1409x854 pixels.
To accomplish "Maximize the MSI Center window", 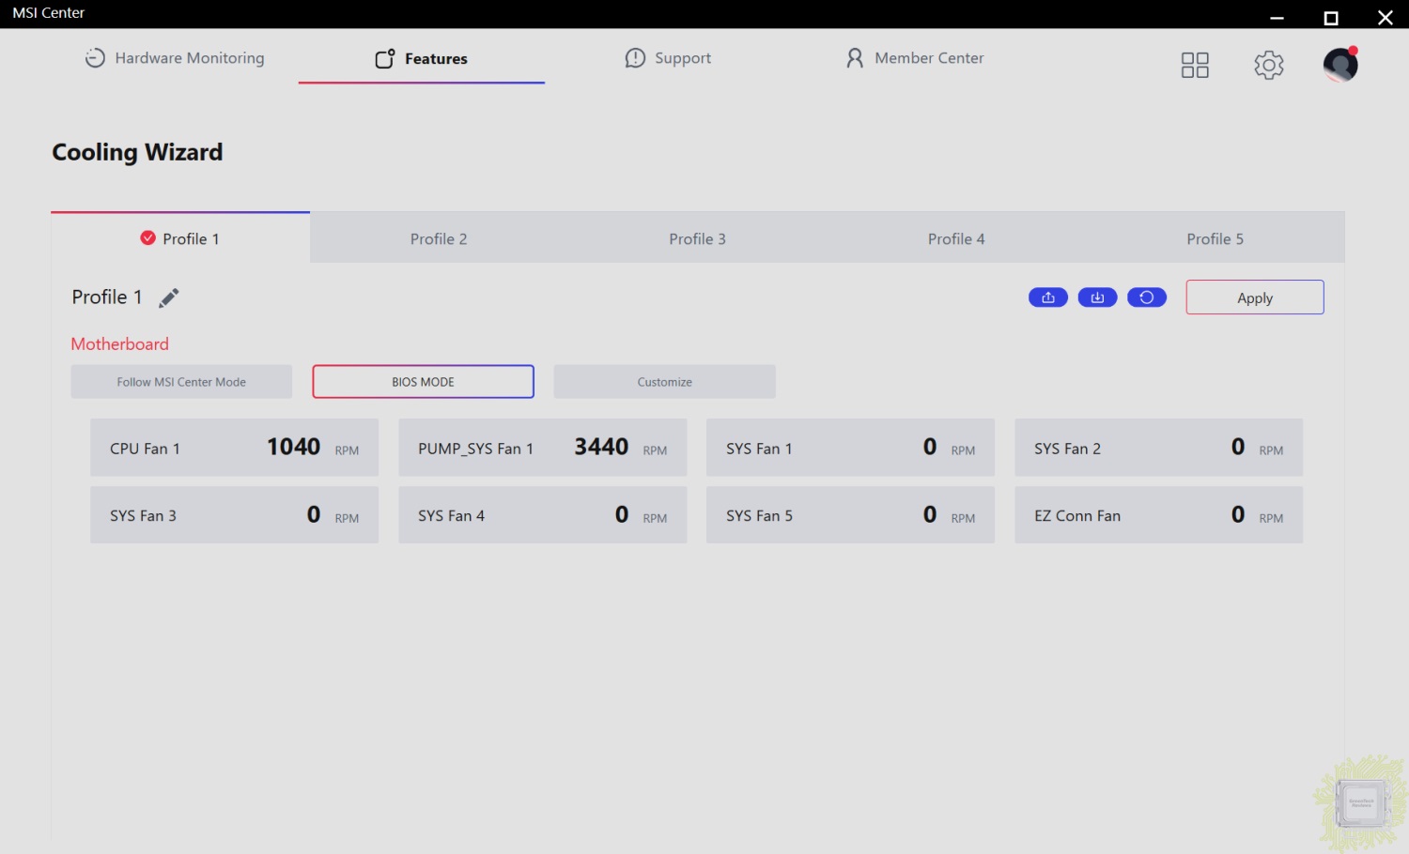I will [1330, 18].
